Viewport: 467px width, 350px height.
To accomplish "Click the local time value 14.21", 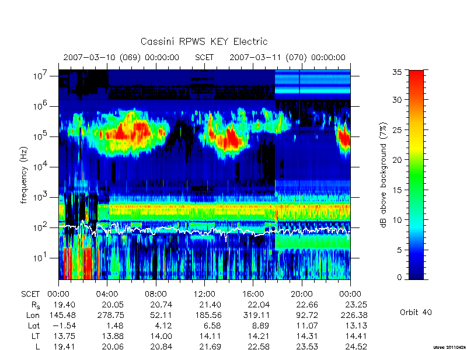I will 259,336.
